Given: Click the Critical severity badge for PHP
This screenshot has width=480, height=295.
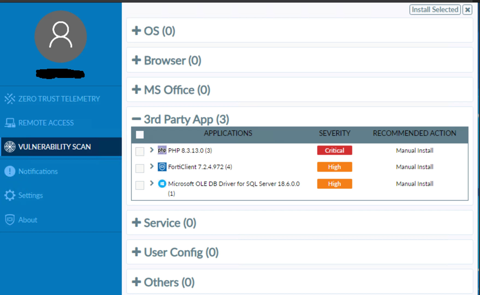Looking at the screenshot, I should (334, 150).
